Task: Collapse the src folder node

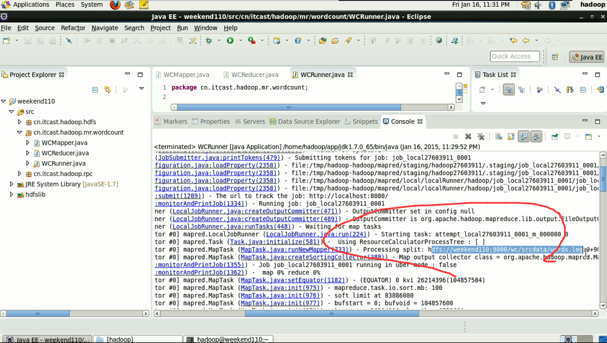Action: [x=11, y=112]
